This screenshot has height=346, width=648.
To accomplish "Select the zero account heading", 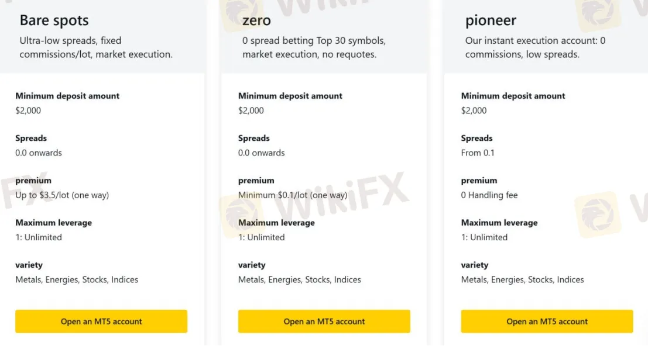I will (256, 20).
